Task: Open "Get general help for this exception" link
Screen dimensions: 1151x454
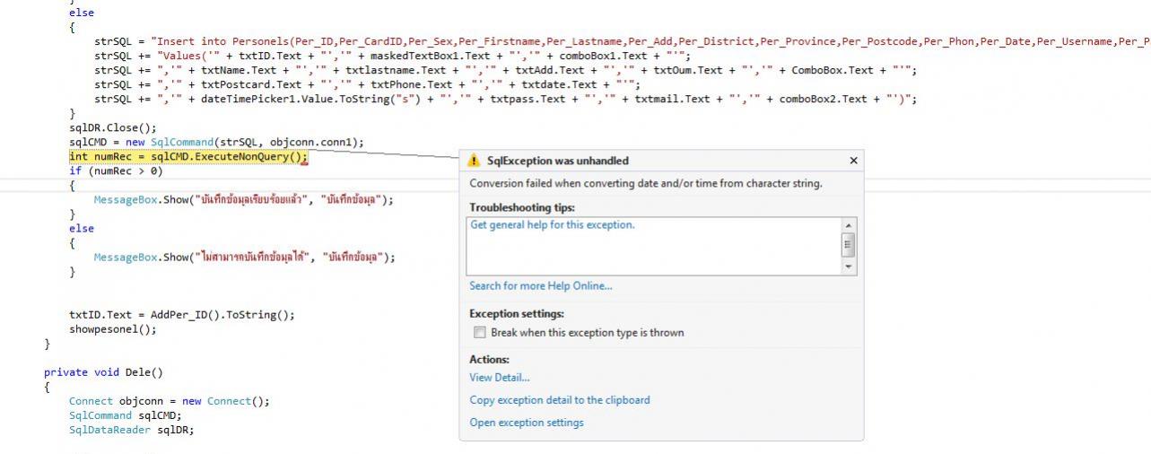Action: click(552, 225)
